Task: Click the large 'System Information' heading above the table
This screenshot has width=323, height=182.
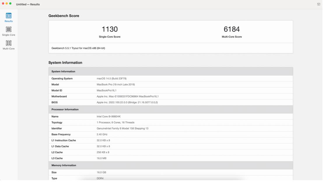Action: pos(65,63)
